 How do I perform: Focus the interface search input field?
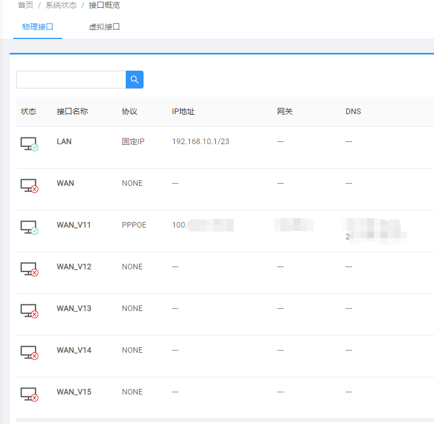[x=71, y=80]
